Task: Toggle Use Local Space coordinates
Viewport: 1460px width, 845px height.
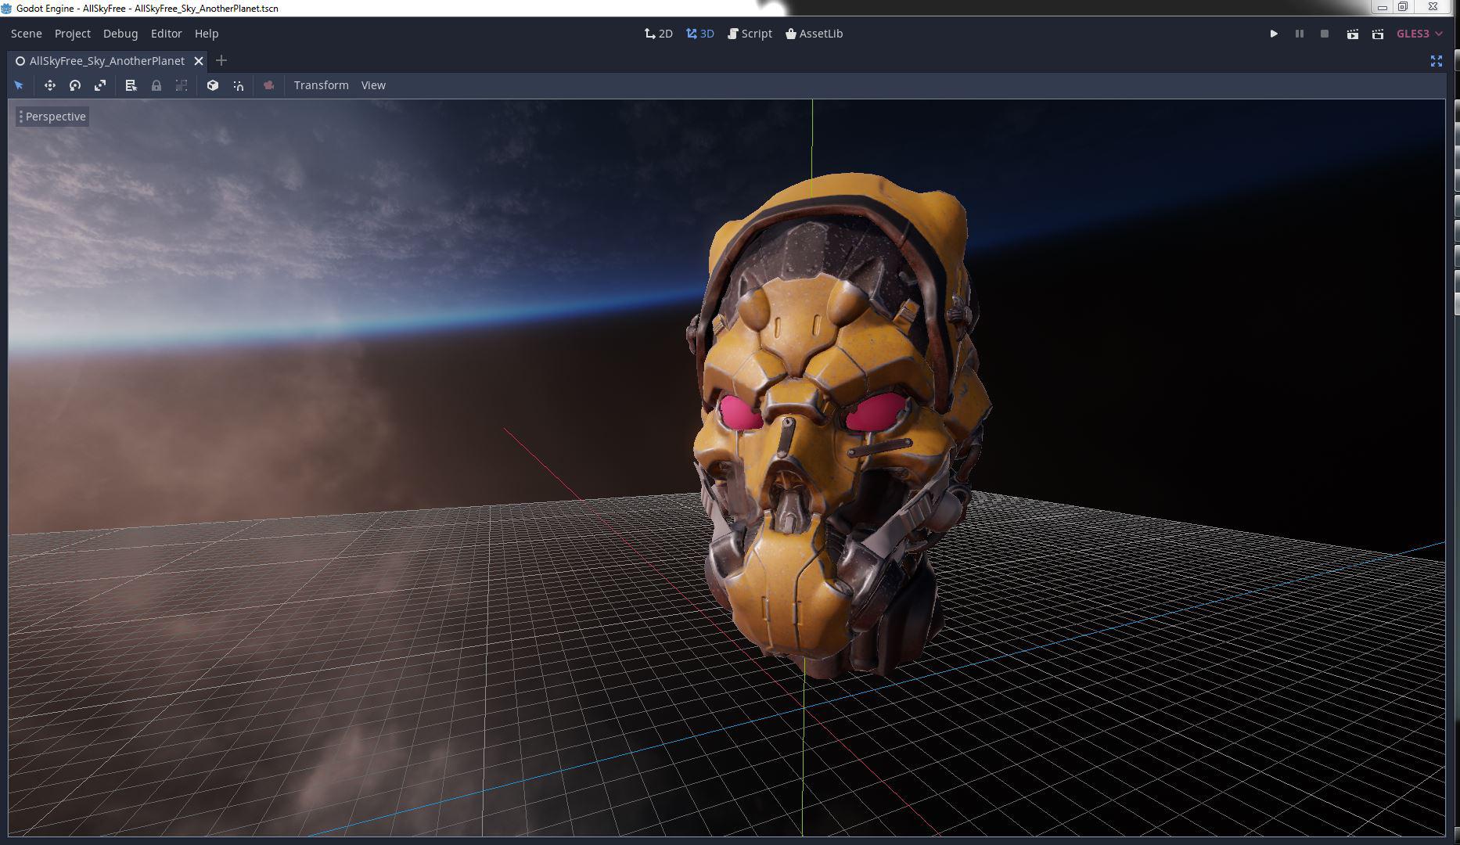Action: (212, 85)
